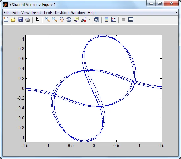Show plot tools and dock figure icon
This screenshot has height=159, width=181.
pos(130,19)
